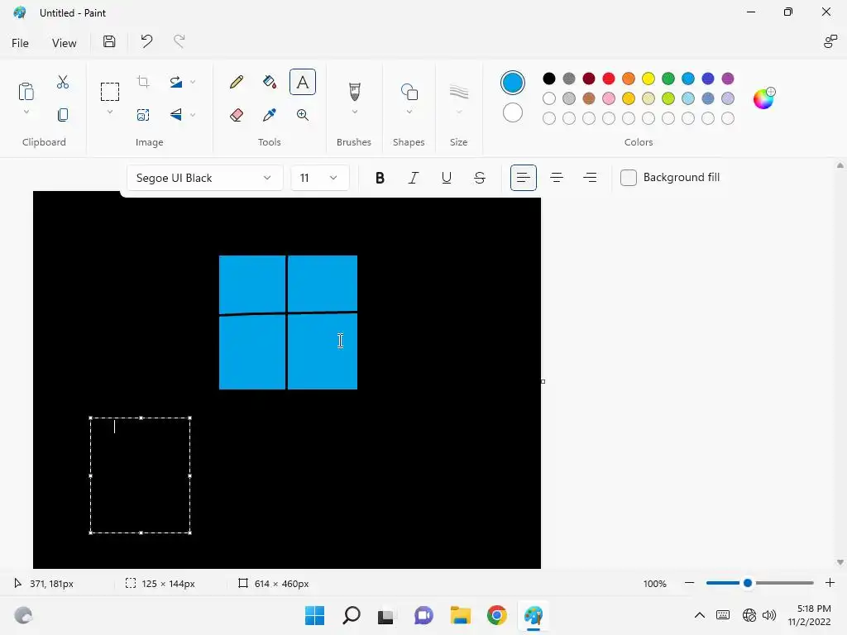Pick the orange color swatch
This screenshot has width=847, height=635.
tap(629, 79)
